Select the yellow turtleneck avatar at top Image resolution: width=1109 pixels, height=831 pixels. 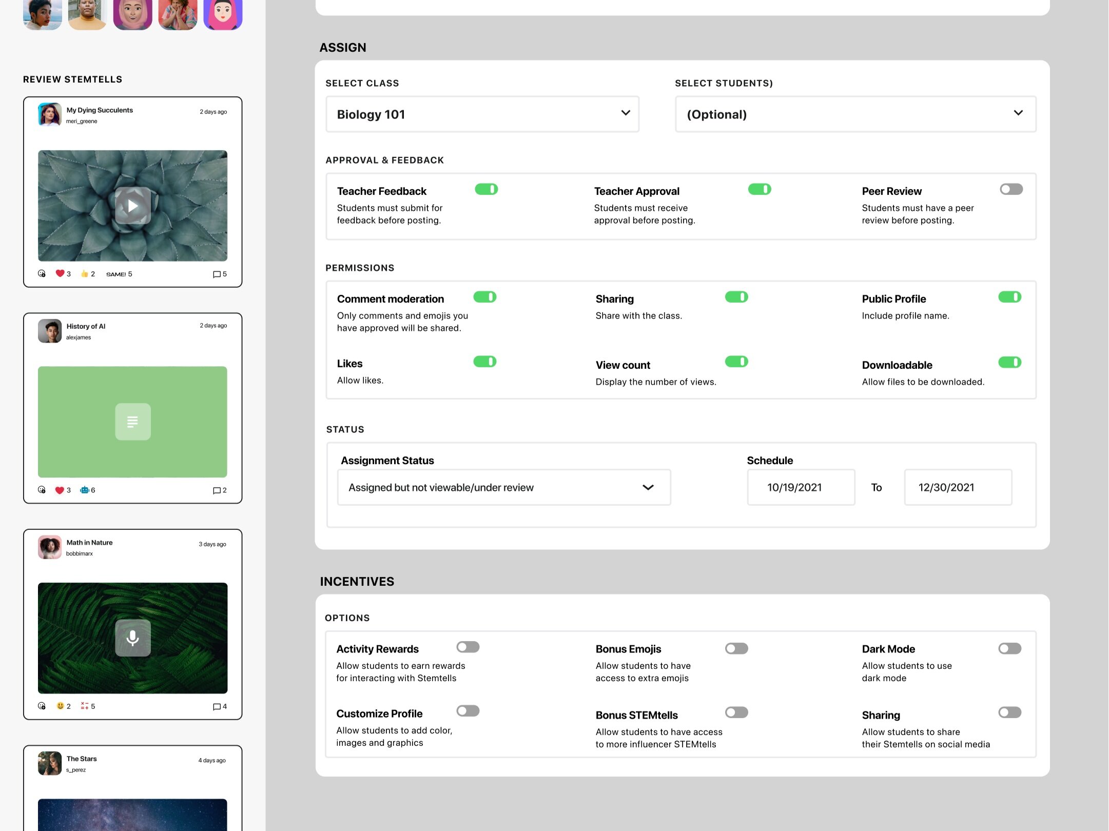(88, 14)
